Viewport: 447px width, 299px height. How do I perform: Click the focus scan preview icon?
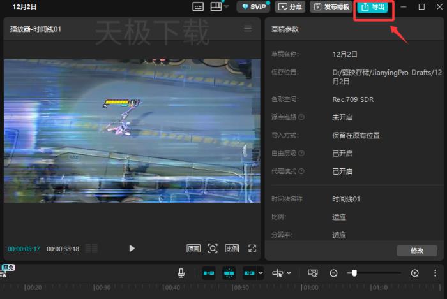point(213,249)
